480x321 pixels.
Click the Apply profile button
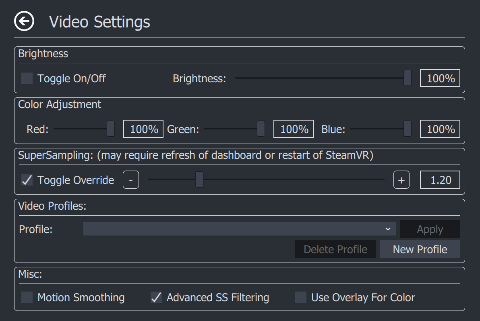click(x=430, y=229)
